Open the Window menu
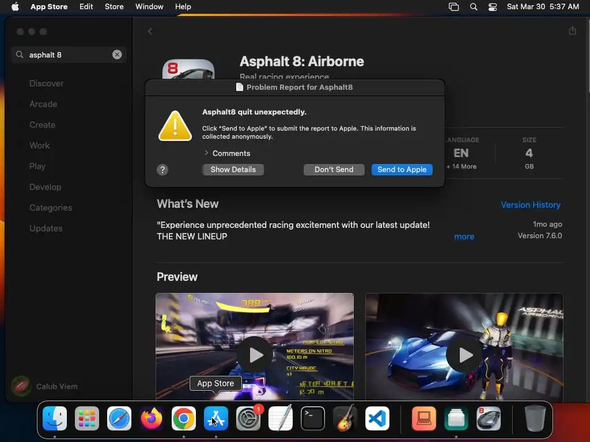This screenshot has height=442, width=590. [x=149, y=7]
